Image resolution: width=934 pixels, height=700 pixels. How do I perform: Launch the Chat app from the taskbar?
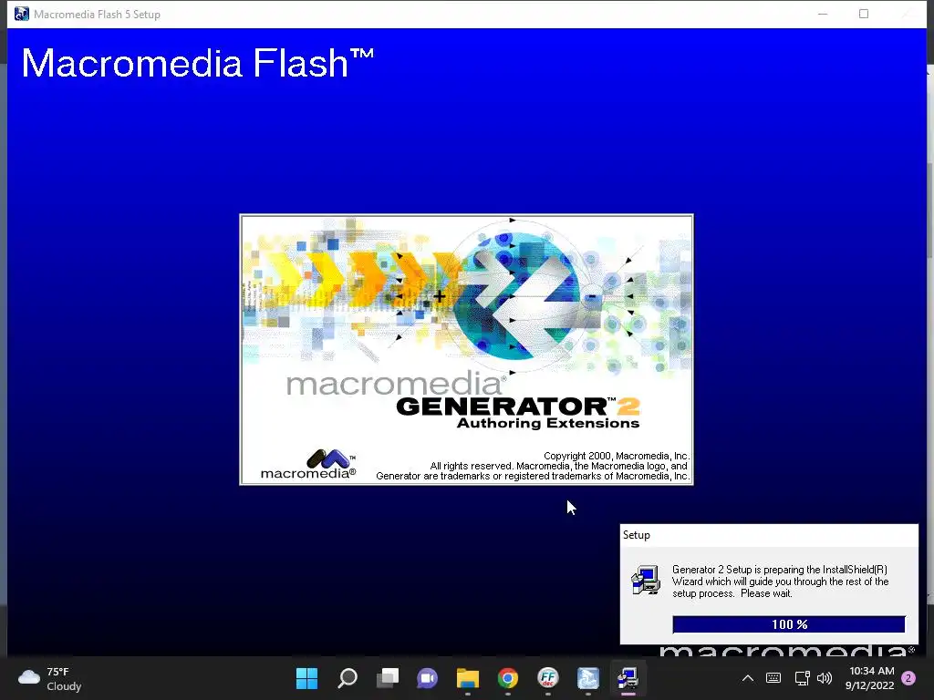(427, 678)
